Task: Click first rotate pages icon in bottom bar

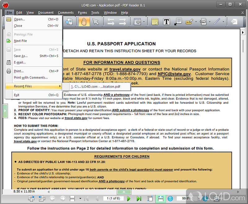Action: click(x=31, y=198)
